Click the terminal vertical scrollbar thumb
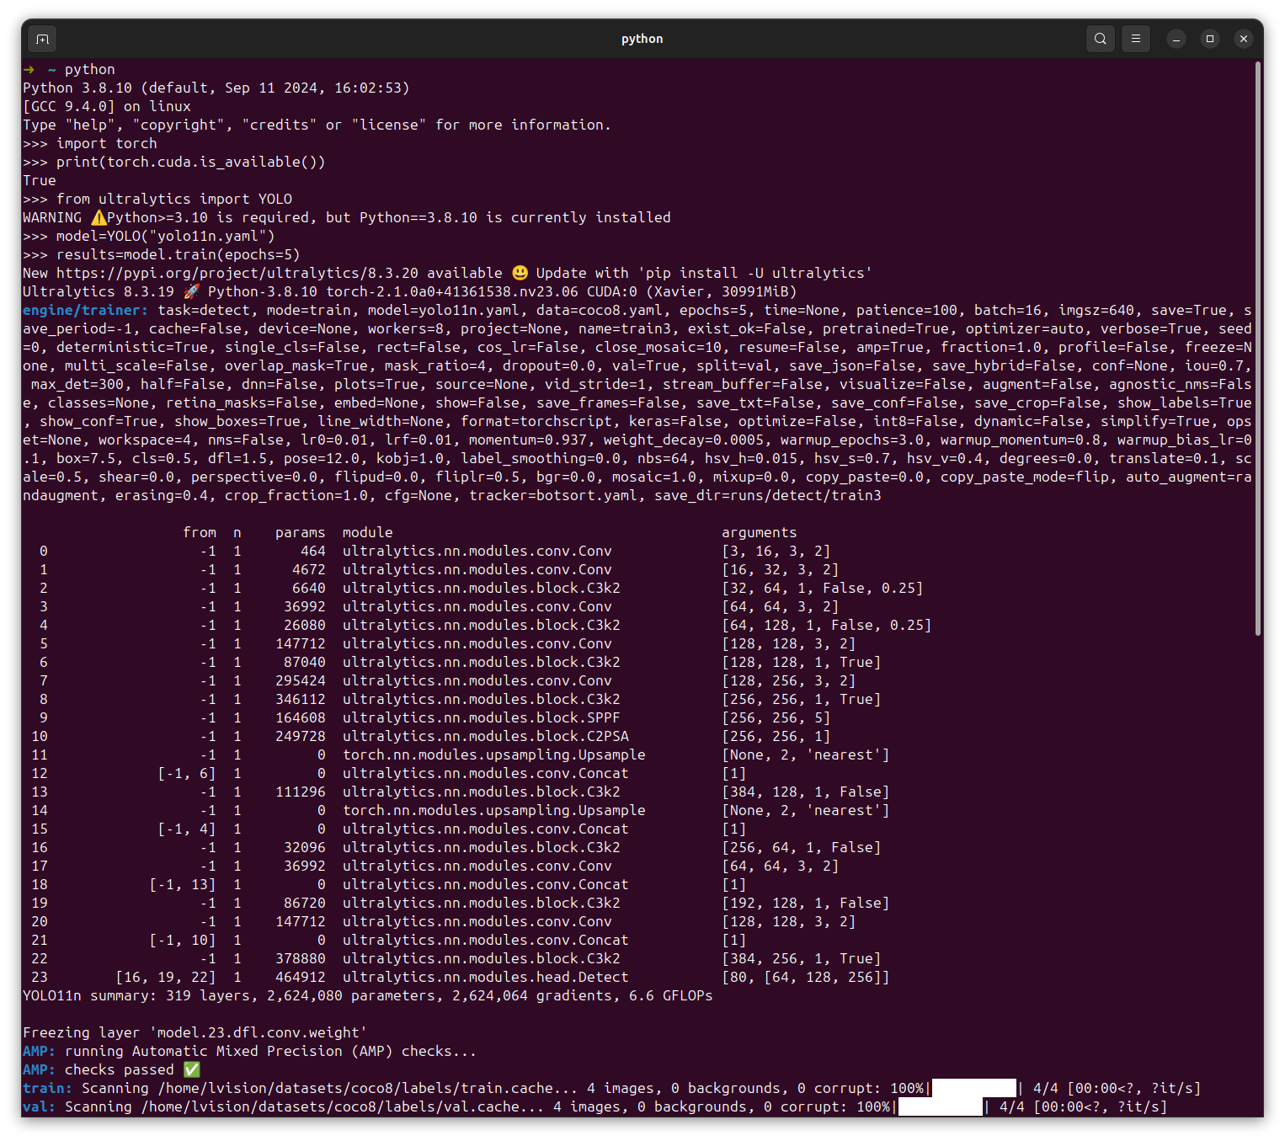The height and width of the screenshot is (1141, 1285). pos(1258,349)
